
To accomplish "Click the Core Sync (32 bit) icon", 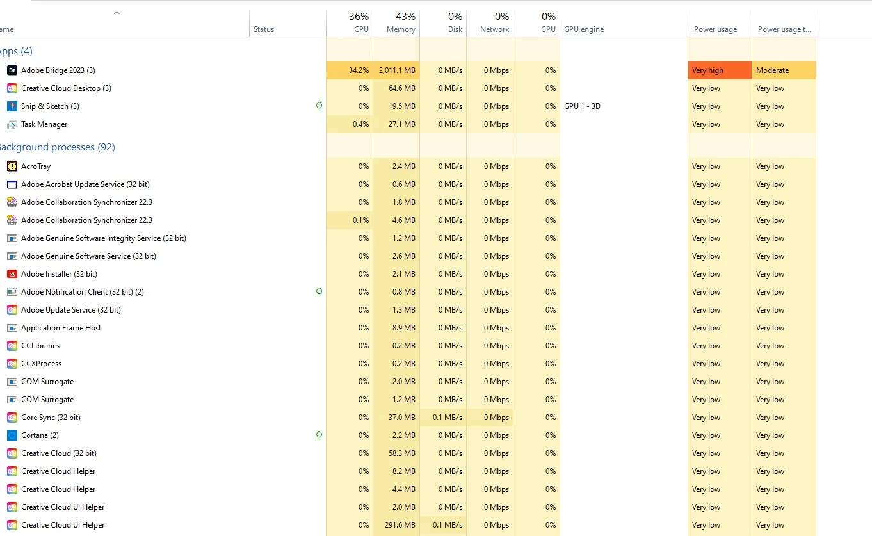I will pyautogui.click(x=12, y=418).
